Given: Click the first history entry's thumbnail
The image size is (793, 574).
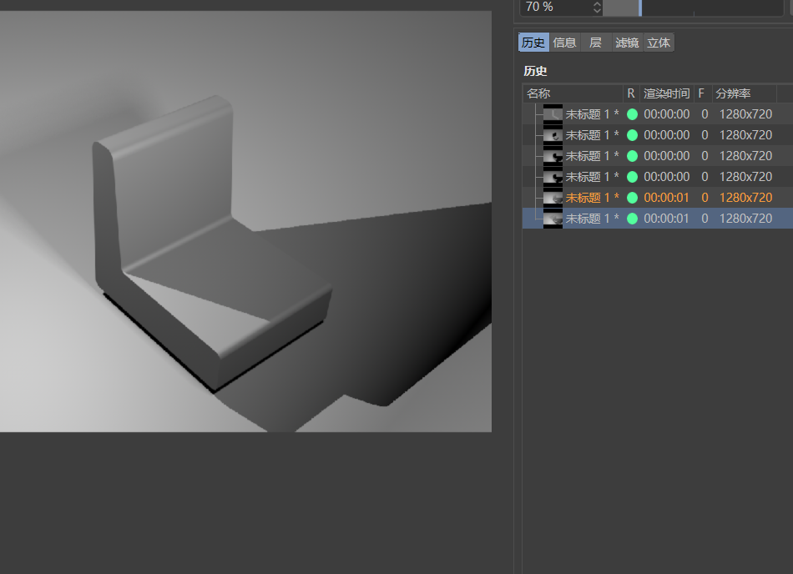Looking at the screenshot, I should click(553, 114).
